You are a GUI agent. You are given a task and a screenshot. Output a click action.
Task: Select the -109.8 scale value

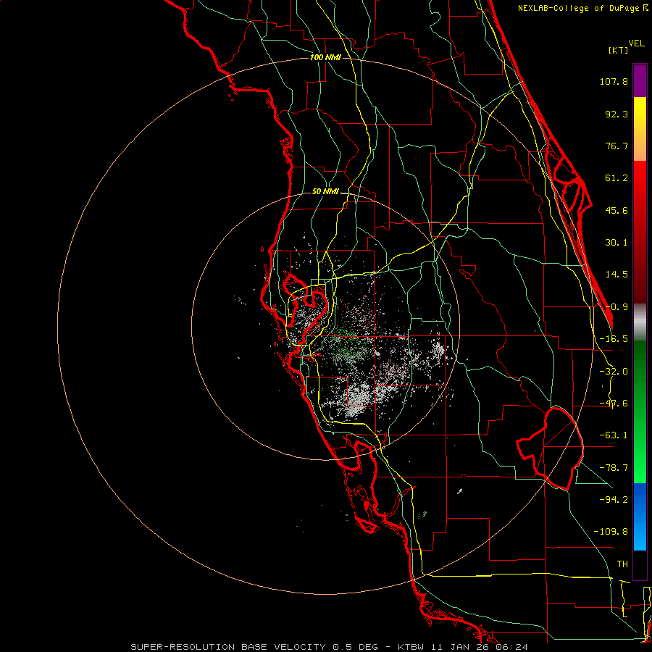(611, 532)
